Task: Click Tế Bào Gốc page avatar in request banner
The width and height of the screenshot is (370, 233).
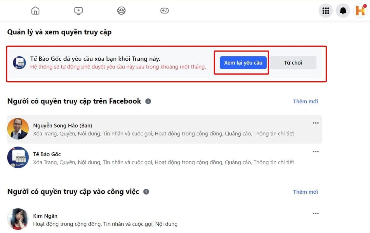Action: pos(19,63)
